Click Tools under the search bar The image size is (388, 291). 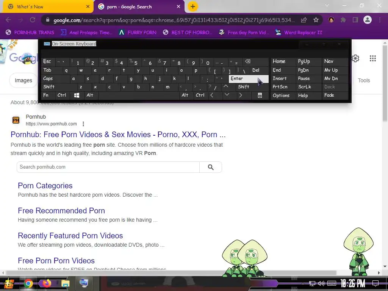[364, 80]
